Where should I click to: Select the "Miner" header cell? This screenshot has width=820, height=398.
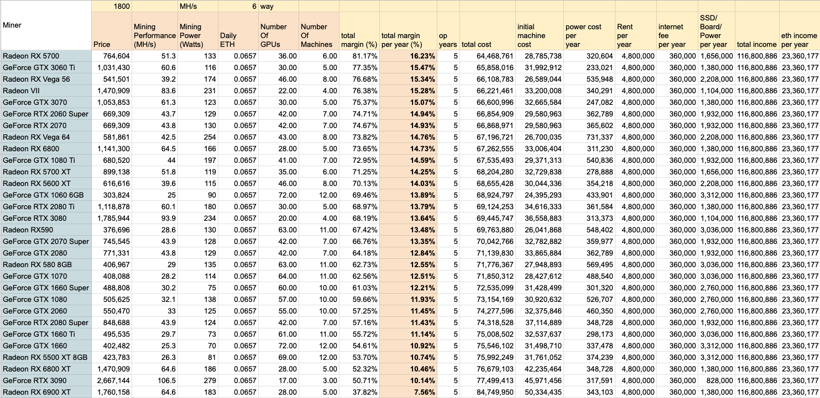tap(45, 25)
